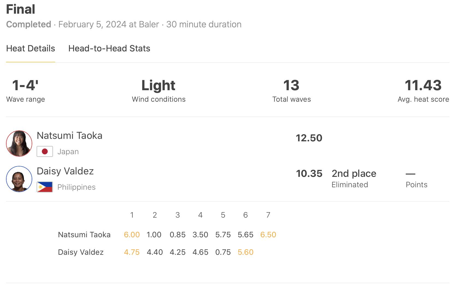Select Taoka's highlighted 6.50 wave score
This screenshot has width=456, height=287.
268,235
